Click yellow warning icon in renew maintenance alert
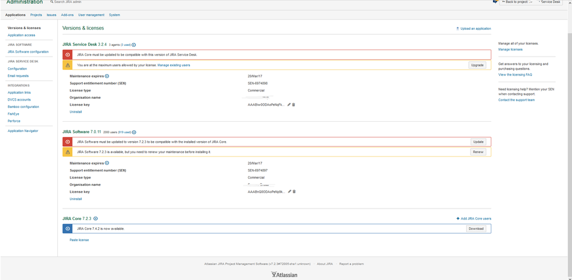Viewport: 572px width, 280px height. [67, 152]
